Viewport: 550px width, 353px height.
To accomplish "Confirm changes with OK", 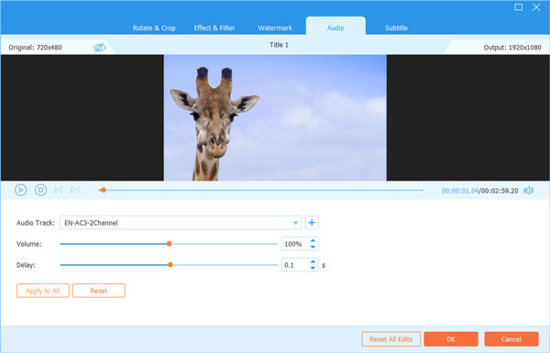I will click(451, 339).
